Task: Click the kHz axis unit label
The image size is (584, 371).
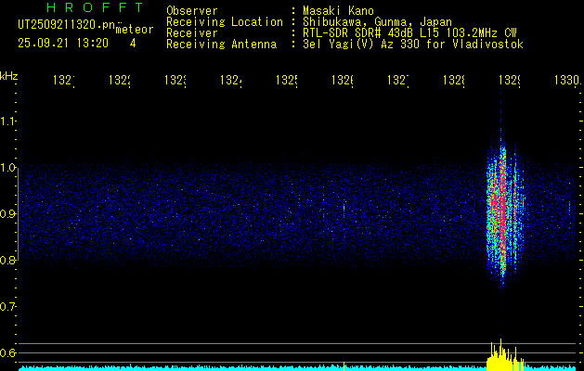Action: click(x=9, y=74)
